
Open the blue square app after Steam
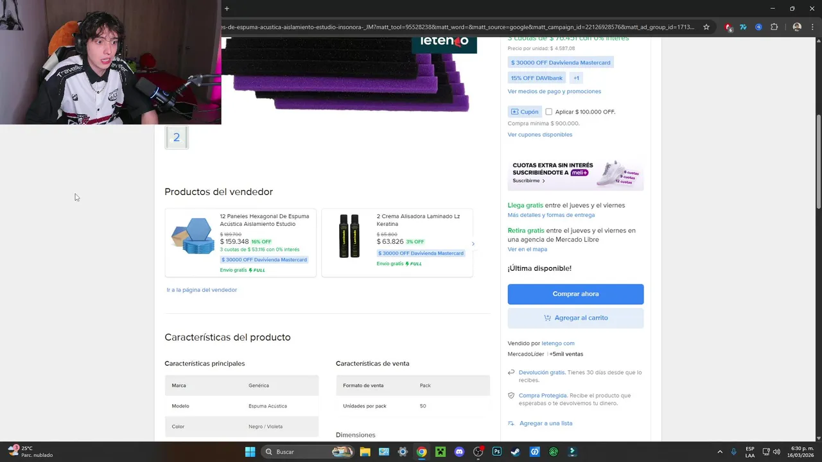pos(534,452)
